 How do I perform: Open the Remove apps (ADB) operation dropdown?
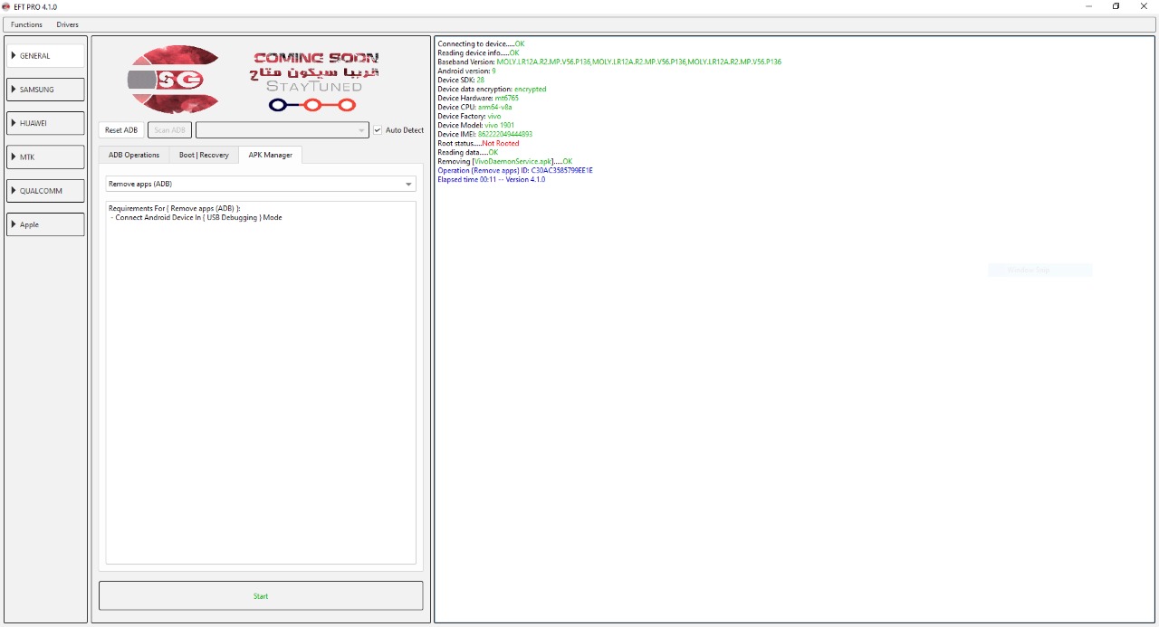pyautogui.click(x=261, y=184)
